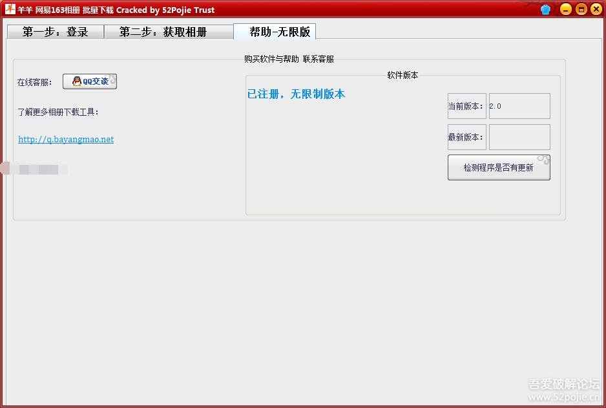Click the app logo icon in title bar
This screenshot has height=408, width=606.
coord(10,9)
